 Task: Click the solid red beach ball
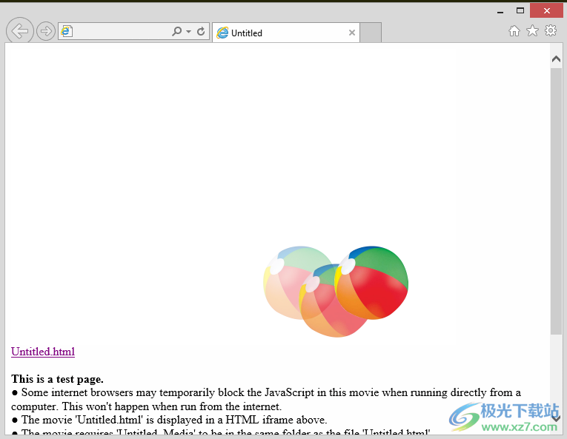pos(373,283)
